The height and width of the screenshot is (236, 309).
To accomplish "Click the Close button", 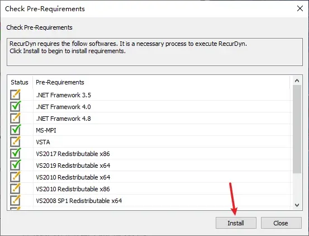I will click(281, 223).
